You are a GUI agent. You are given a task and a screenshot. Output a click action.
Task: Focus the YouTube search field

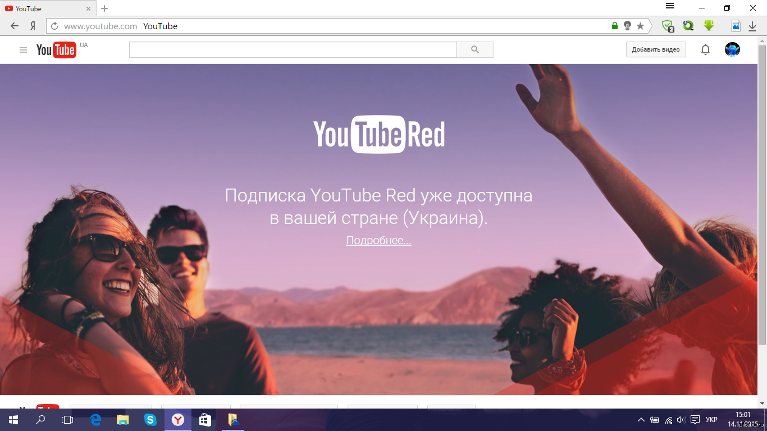[x=293, y=49]
